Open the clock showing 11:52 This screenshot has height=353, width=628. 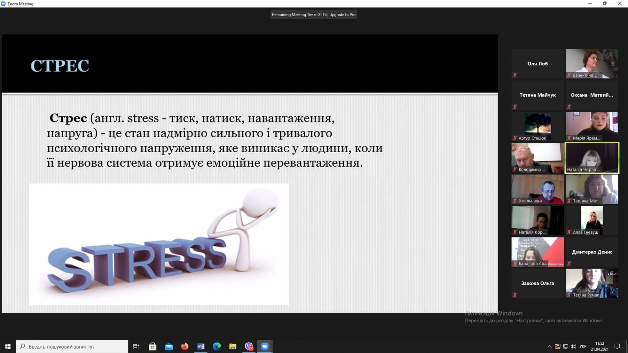coord(599,346)
